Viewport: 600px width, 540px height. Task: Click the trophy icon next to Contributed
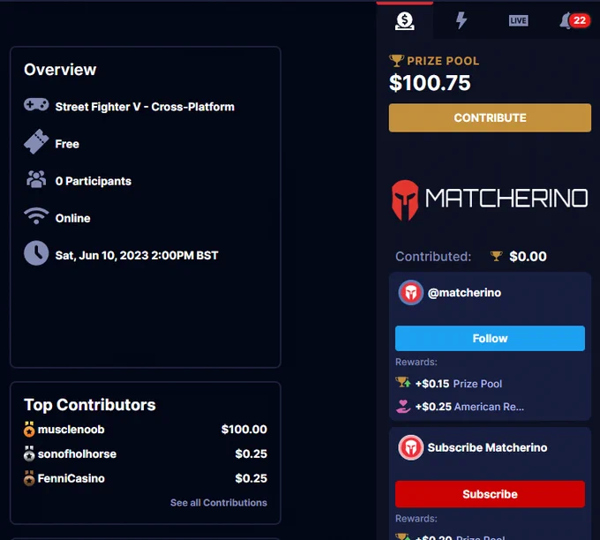click(496, 256)
